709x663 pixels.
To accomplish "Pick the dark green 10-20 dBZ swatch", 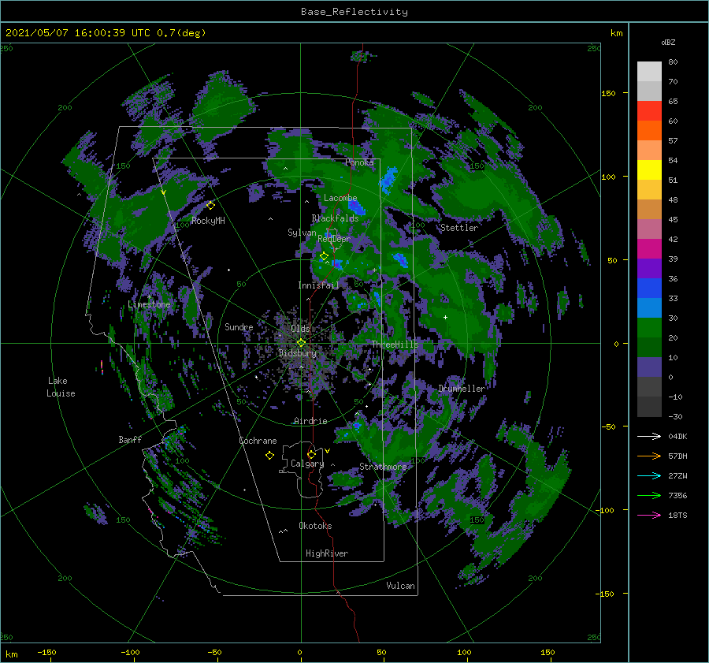I will pos(649,348).
